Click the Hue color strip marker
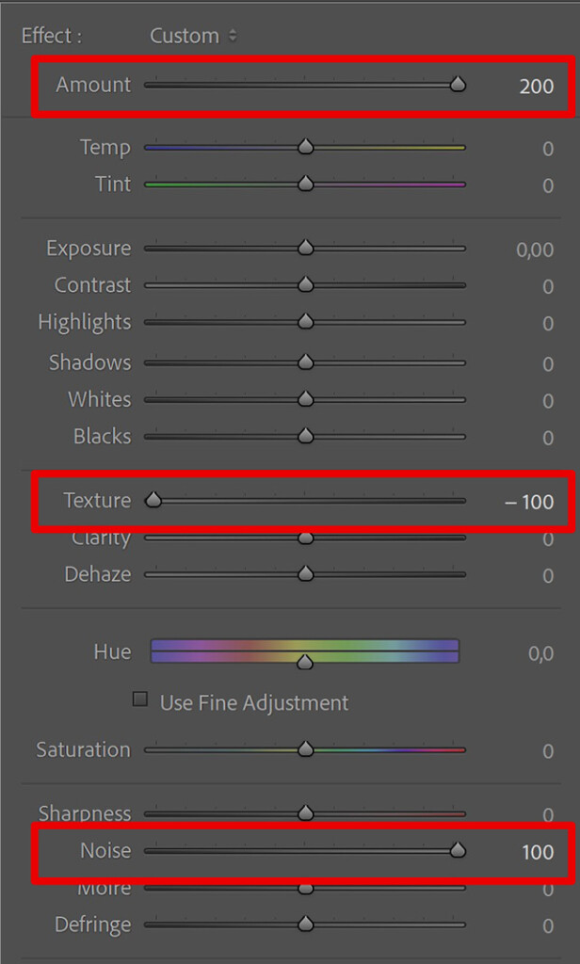This screenshot has width=580, height=964. pos(305,662)
